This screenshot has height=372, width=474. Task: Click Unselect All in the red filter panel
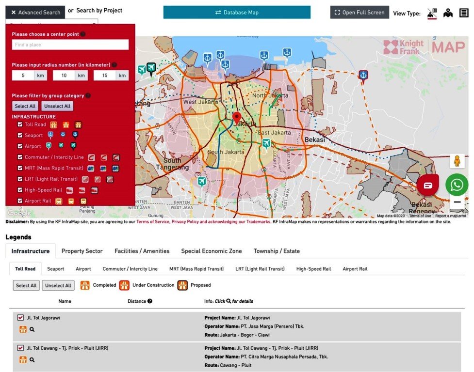[x=57, y=106]
